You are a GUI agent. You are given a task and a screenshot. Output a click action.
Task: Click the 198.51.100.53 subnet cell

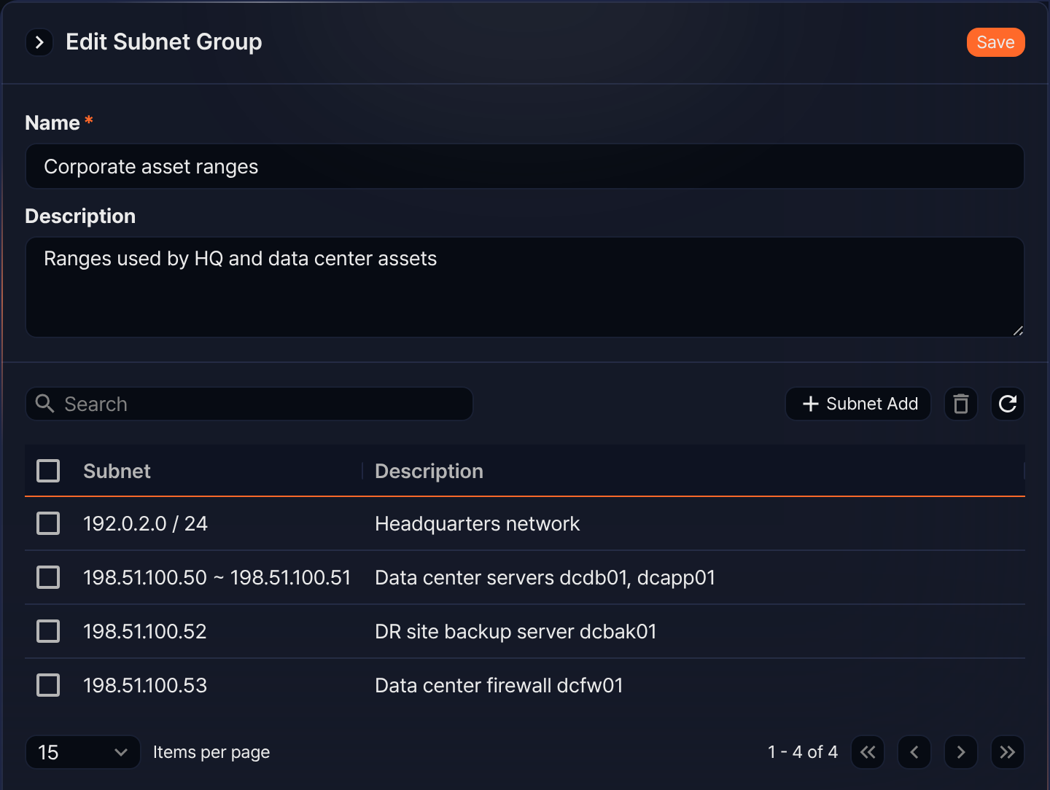click(x=145, y=685)
